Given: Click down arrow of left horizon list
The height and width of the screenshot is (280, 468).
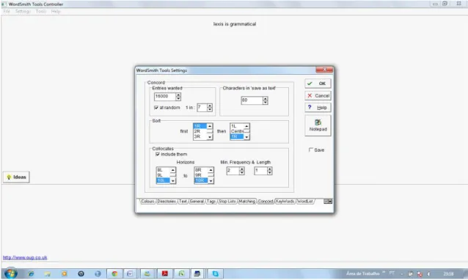Looking at the screenshot, I should click(173, 181).
